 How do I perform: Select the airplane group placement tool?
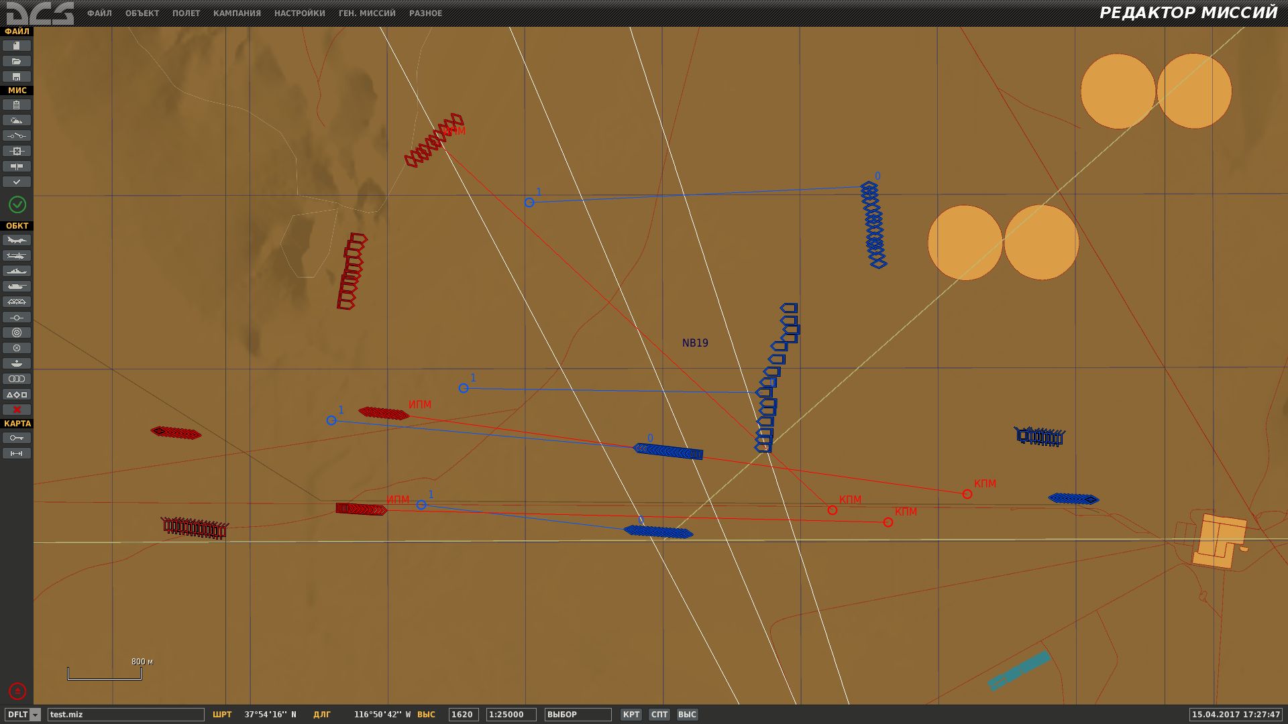[x=17, y=240]
